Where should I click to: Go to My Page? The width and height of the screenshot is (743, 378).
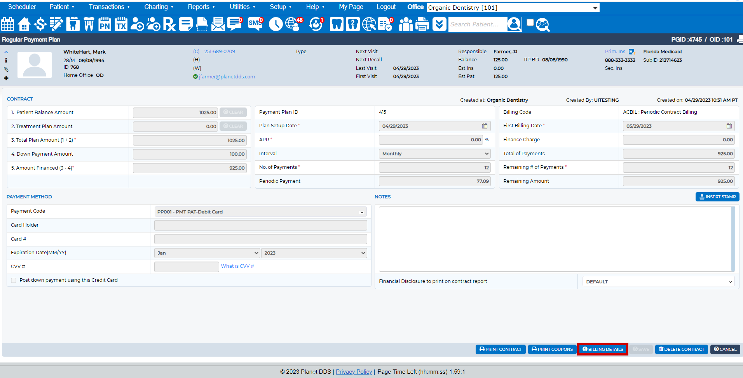[351, 7]
